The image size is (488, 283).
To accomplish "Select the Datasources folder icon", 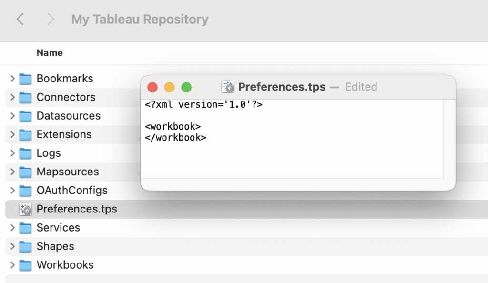I will coord(25,116).
